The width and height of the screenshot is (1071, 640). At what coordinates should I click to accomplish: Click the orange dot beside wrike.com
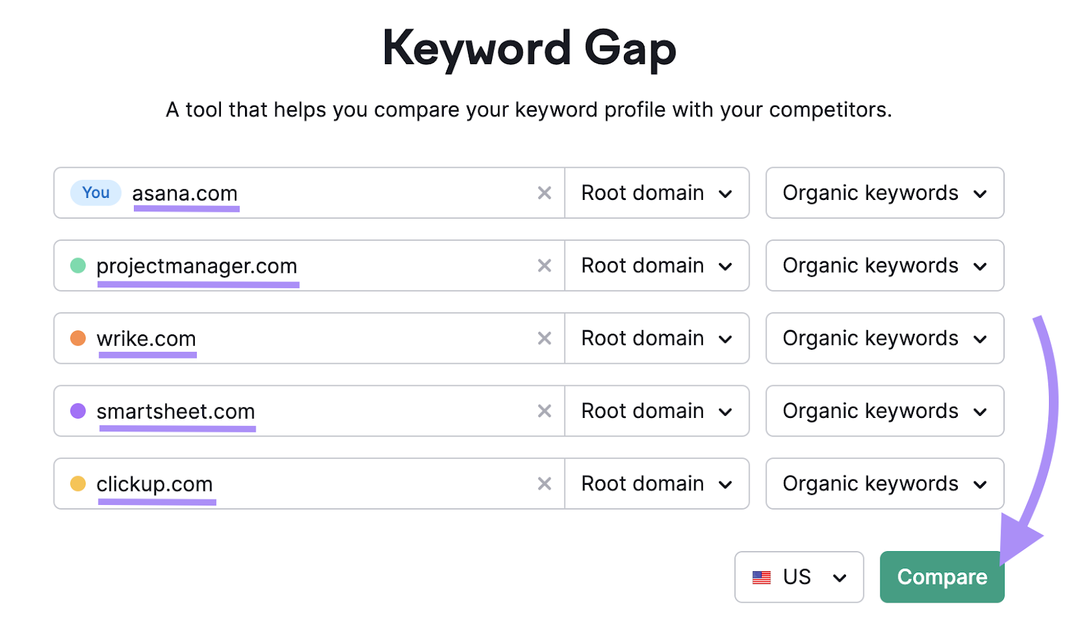78,337
